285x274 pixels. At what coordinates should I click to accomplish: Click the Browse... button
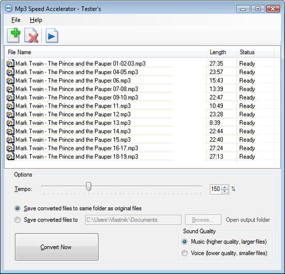pos(203,220)
